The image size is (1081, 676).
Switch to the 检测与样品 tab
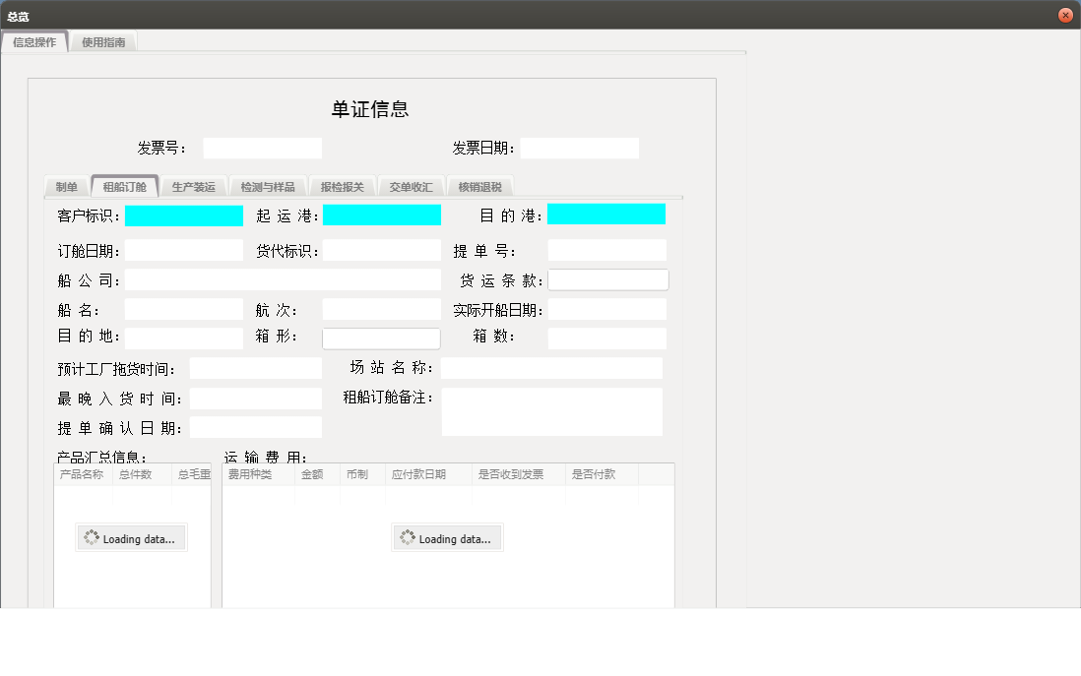[268, 185]
